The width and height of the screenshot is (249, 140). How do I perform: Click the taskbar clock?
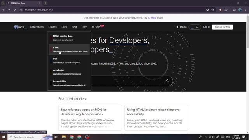click(236, 137)
